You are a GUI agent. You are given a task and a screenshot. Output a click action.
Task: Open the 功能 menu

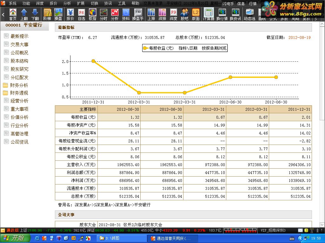click(x=26, y=3)
